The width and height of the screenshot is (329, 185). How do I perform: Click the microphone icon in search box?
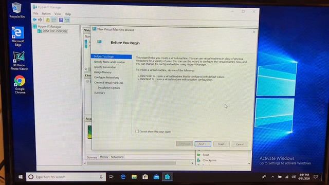(101, 177)
